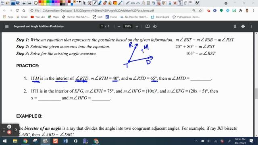Bookmark this page with the star icon
The image size is (258, 145).
200,10
